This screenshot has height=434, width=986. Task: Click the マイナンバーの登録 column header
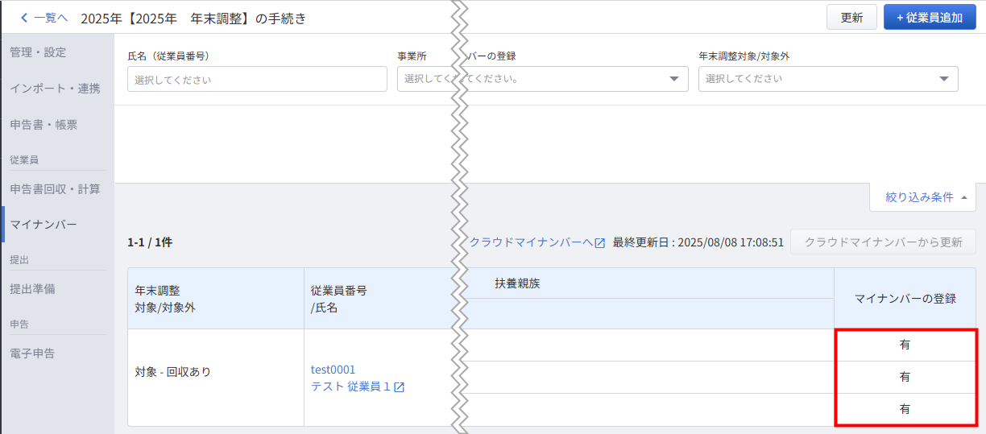[x=905, y=299]
